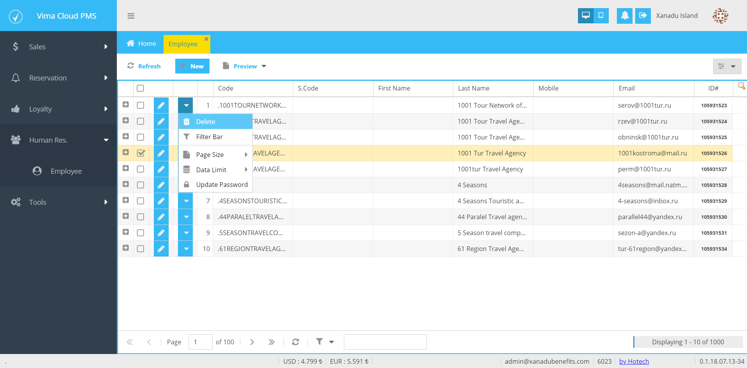Collapse row 1 action dropdown arrow
Screen dimensions: 747x368
point(186,105)
